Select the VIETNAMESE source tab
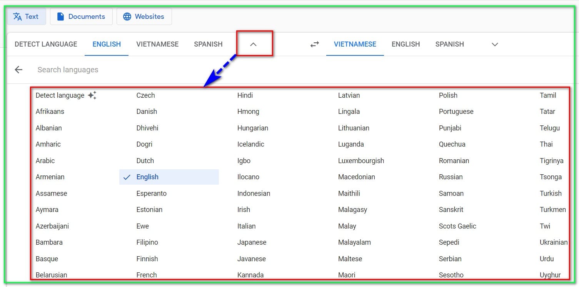The image size is (579, 287). pos(157,44)
